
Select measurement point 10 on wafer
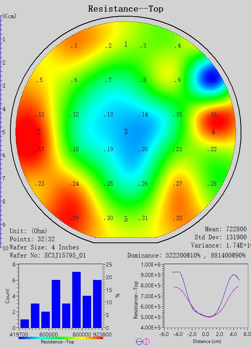[x=212, y=80]
